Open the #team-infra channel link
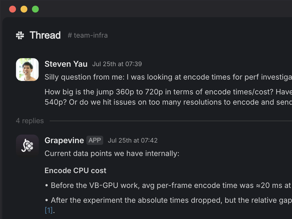Image resolution: width=292 pixels, height=219 pixels. 88,35
